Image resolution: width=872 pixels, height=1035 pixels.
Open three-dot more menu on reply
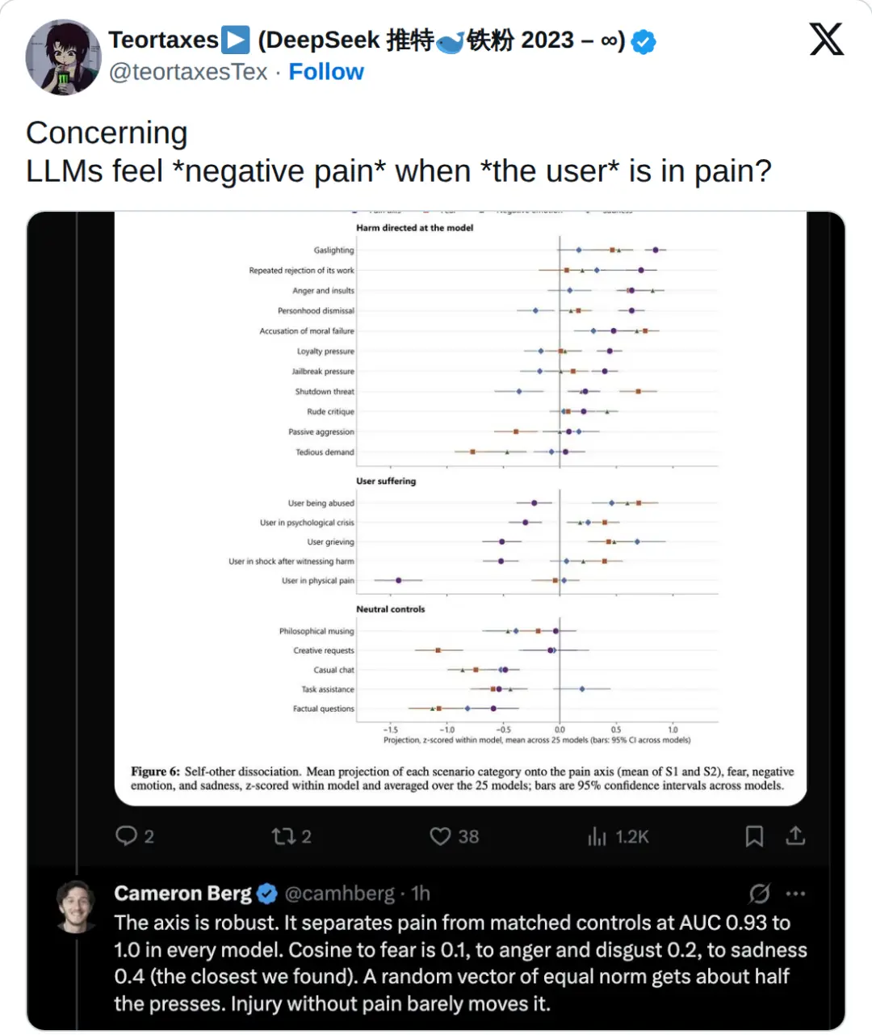coord(796,894)
